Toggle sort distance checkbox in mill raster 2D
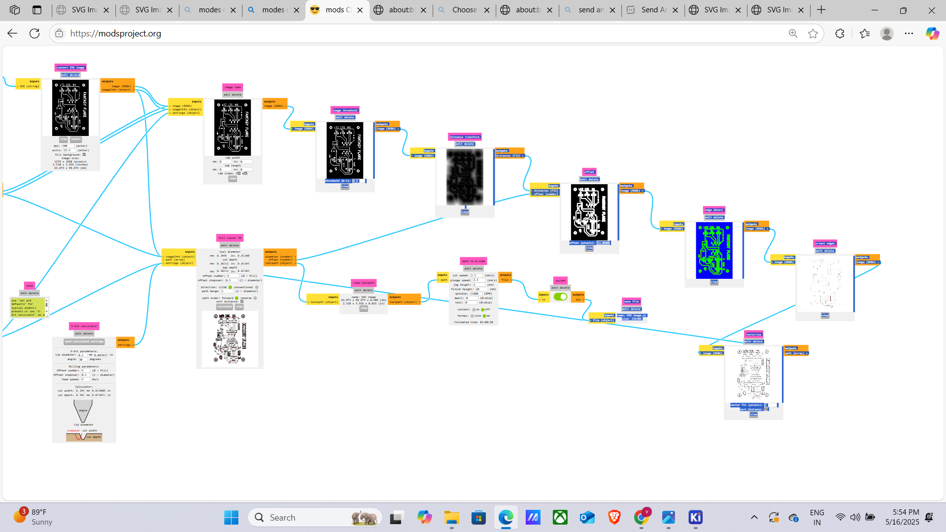The width and height of the screenshot is (946, 532). 242,301
